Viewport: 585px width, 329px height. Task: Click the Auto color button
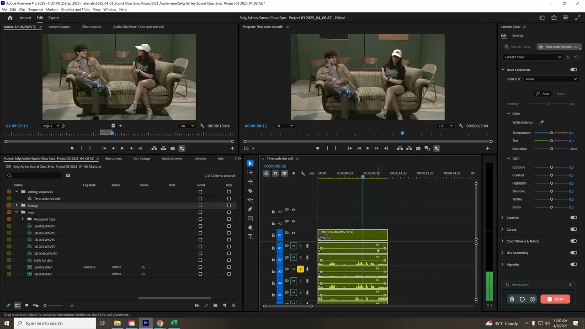click(x=543, y=94)
